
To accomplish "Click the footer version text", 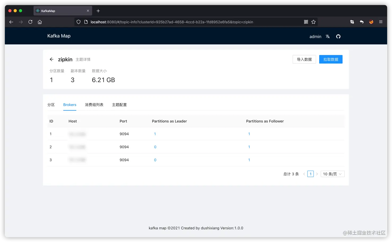I will click(x=196, y=228).
